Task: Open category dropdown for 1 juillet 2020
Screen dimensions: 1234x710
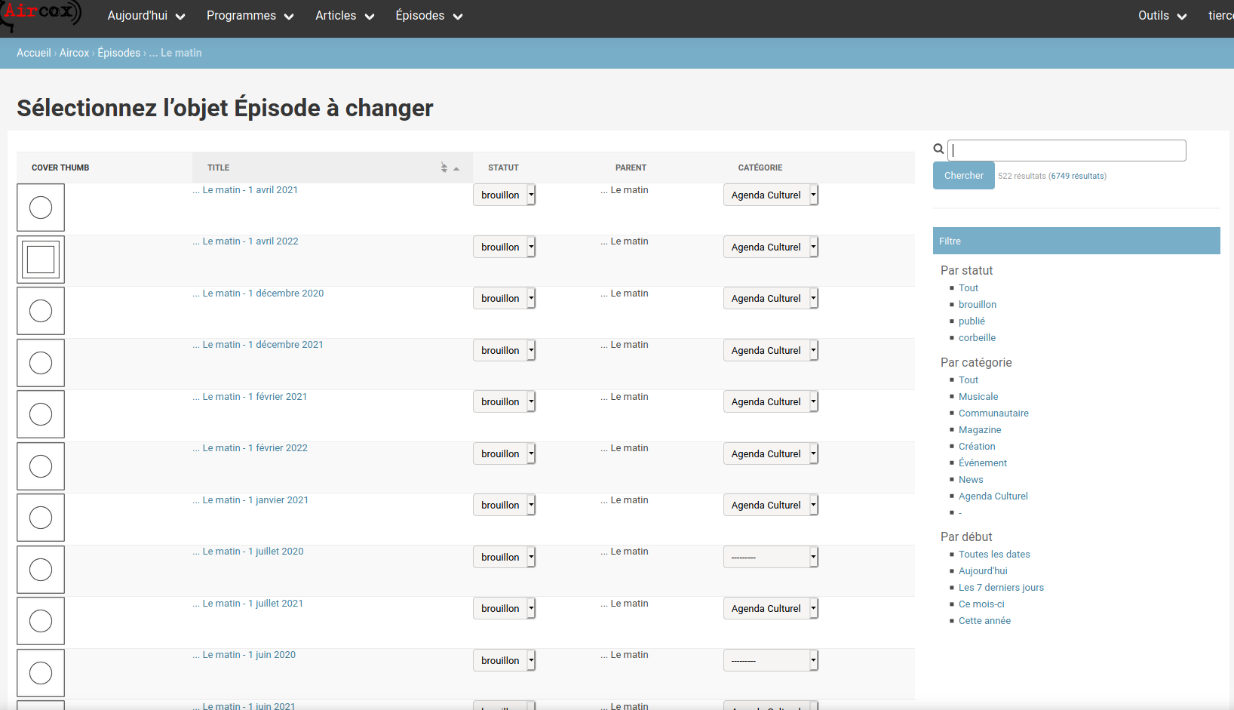Action: 770,558
